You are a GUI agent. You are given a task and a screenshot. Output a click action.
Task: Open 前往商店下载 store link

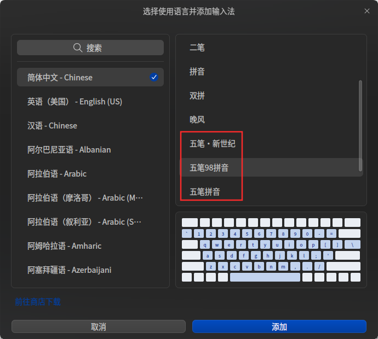click(38, 302)
